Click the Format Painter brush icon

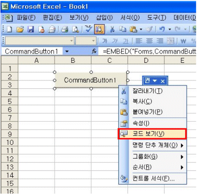(x=150, y=29)
